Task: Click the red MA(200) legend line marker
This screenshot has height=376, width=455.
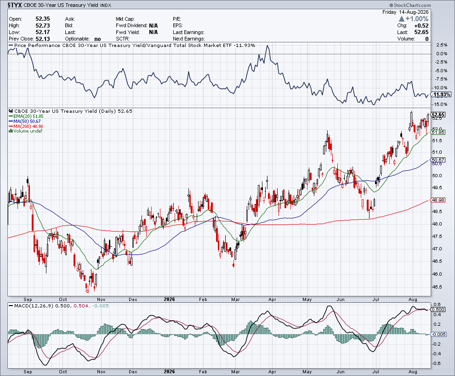Action: 11,126
